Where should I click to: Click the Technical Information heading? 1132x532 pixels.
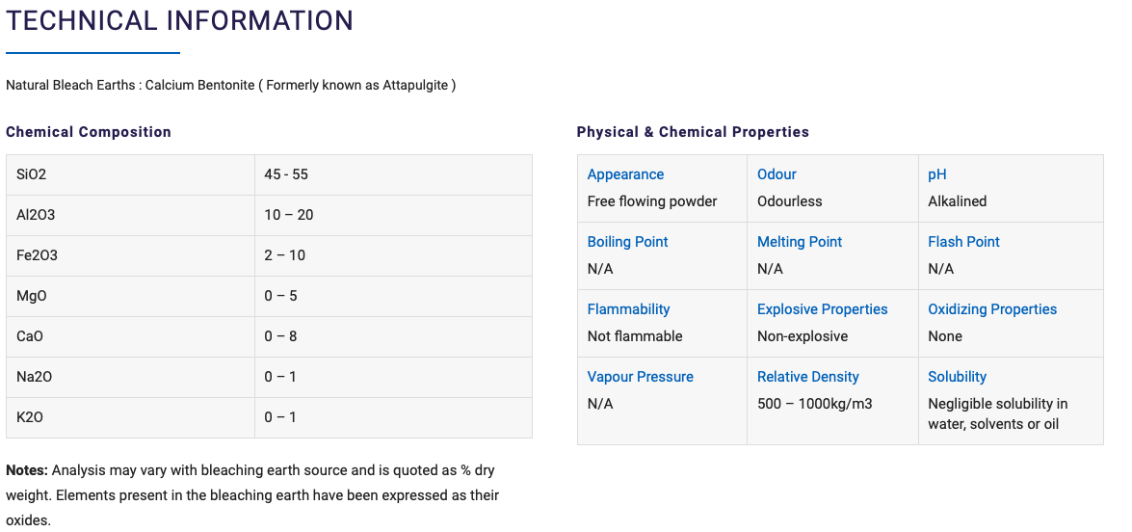click(179, 20)
